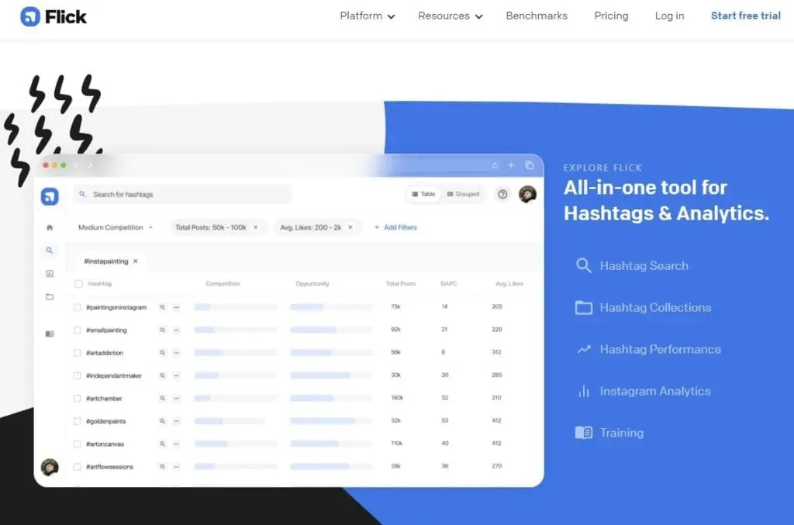Remove the Avg. Likes 200-2k filter
Image resolution: width=794 pixels, height=525 pixels.
(350, 227)
